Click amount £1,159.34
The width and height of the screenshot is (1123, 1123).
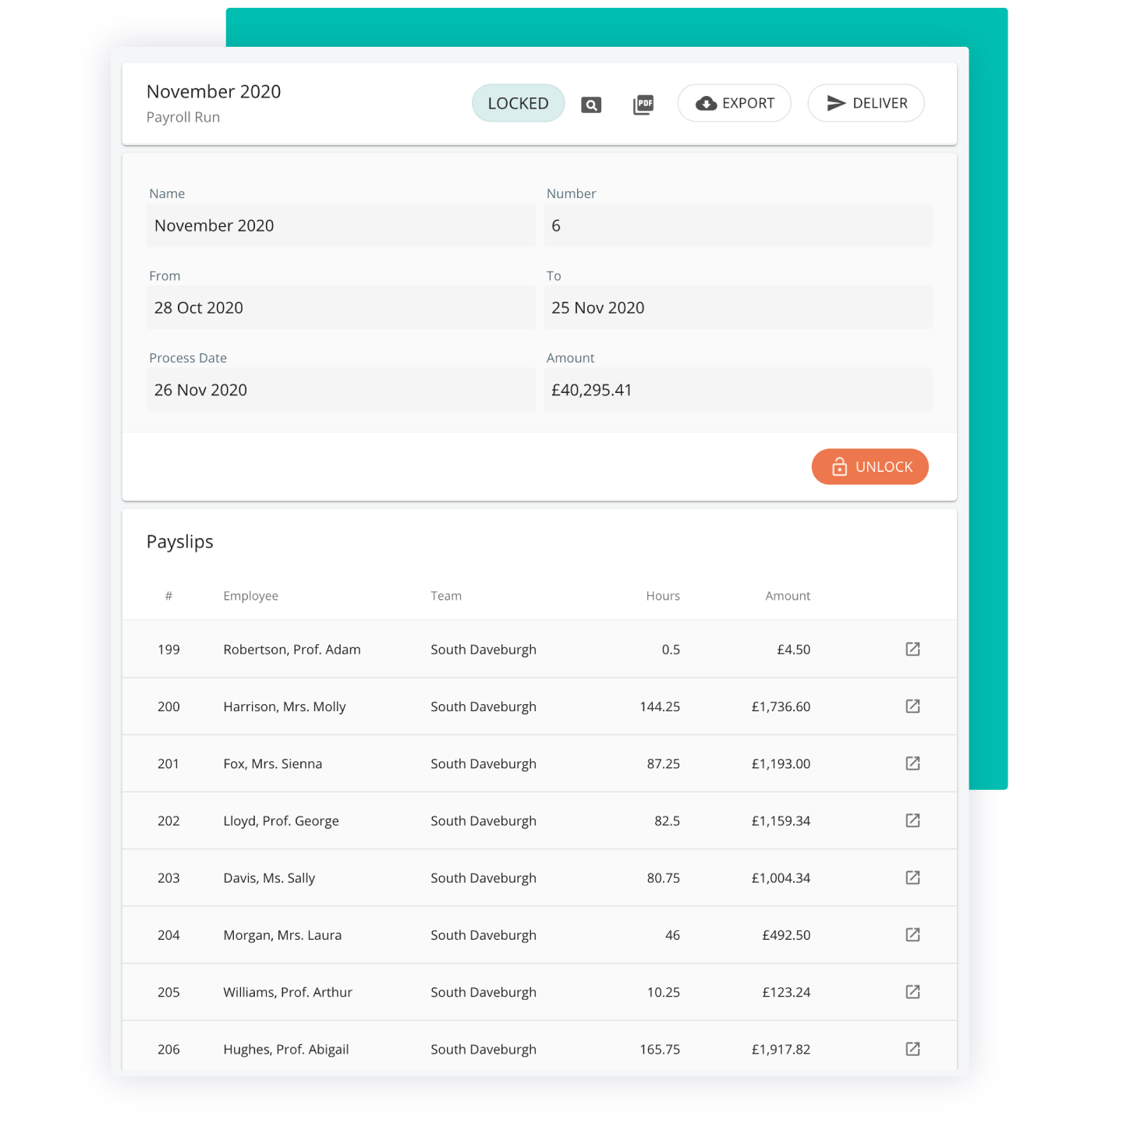tap(781, 820)
